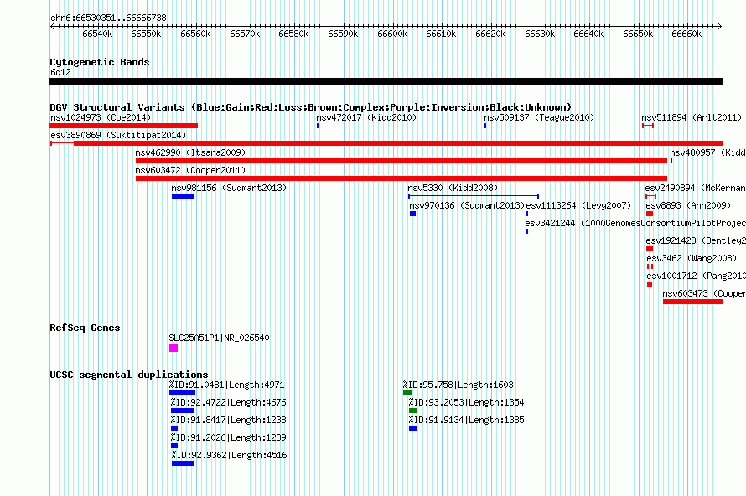Click the RefSeq Genes track title
Viewport: 746px width, 496px height.
85,328
